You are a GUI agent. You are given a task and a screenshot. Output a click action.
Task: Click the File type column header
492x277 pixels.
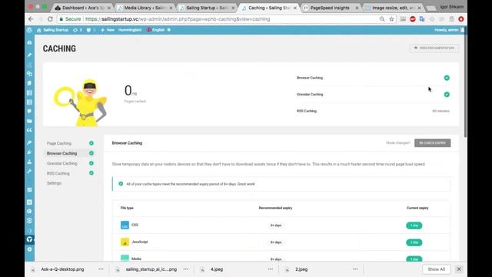click(x=127, y=208)
